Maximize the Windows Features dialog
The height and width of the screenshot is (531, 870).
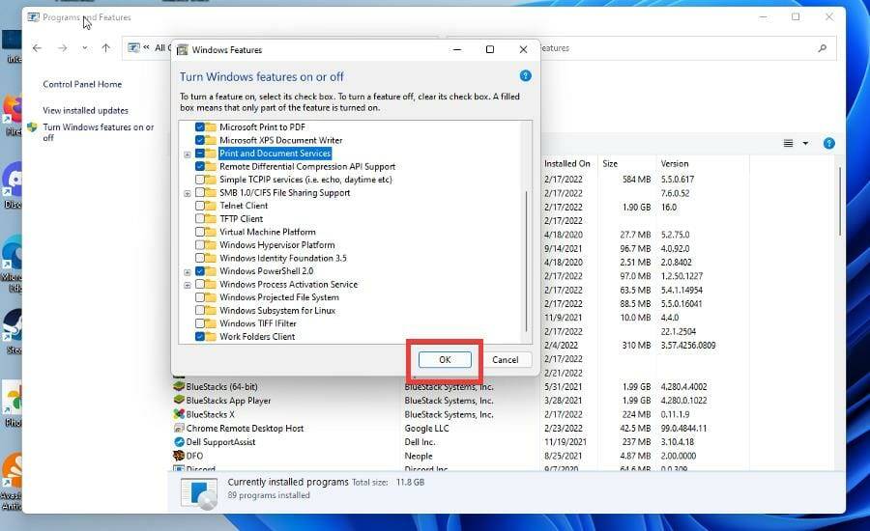point(490,49)
